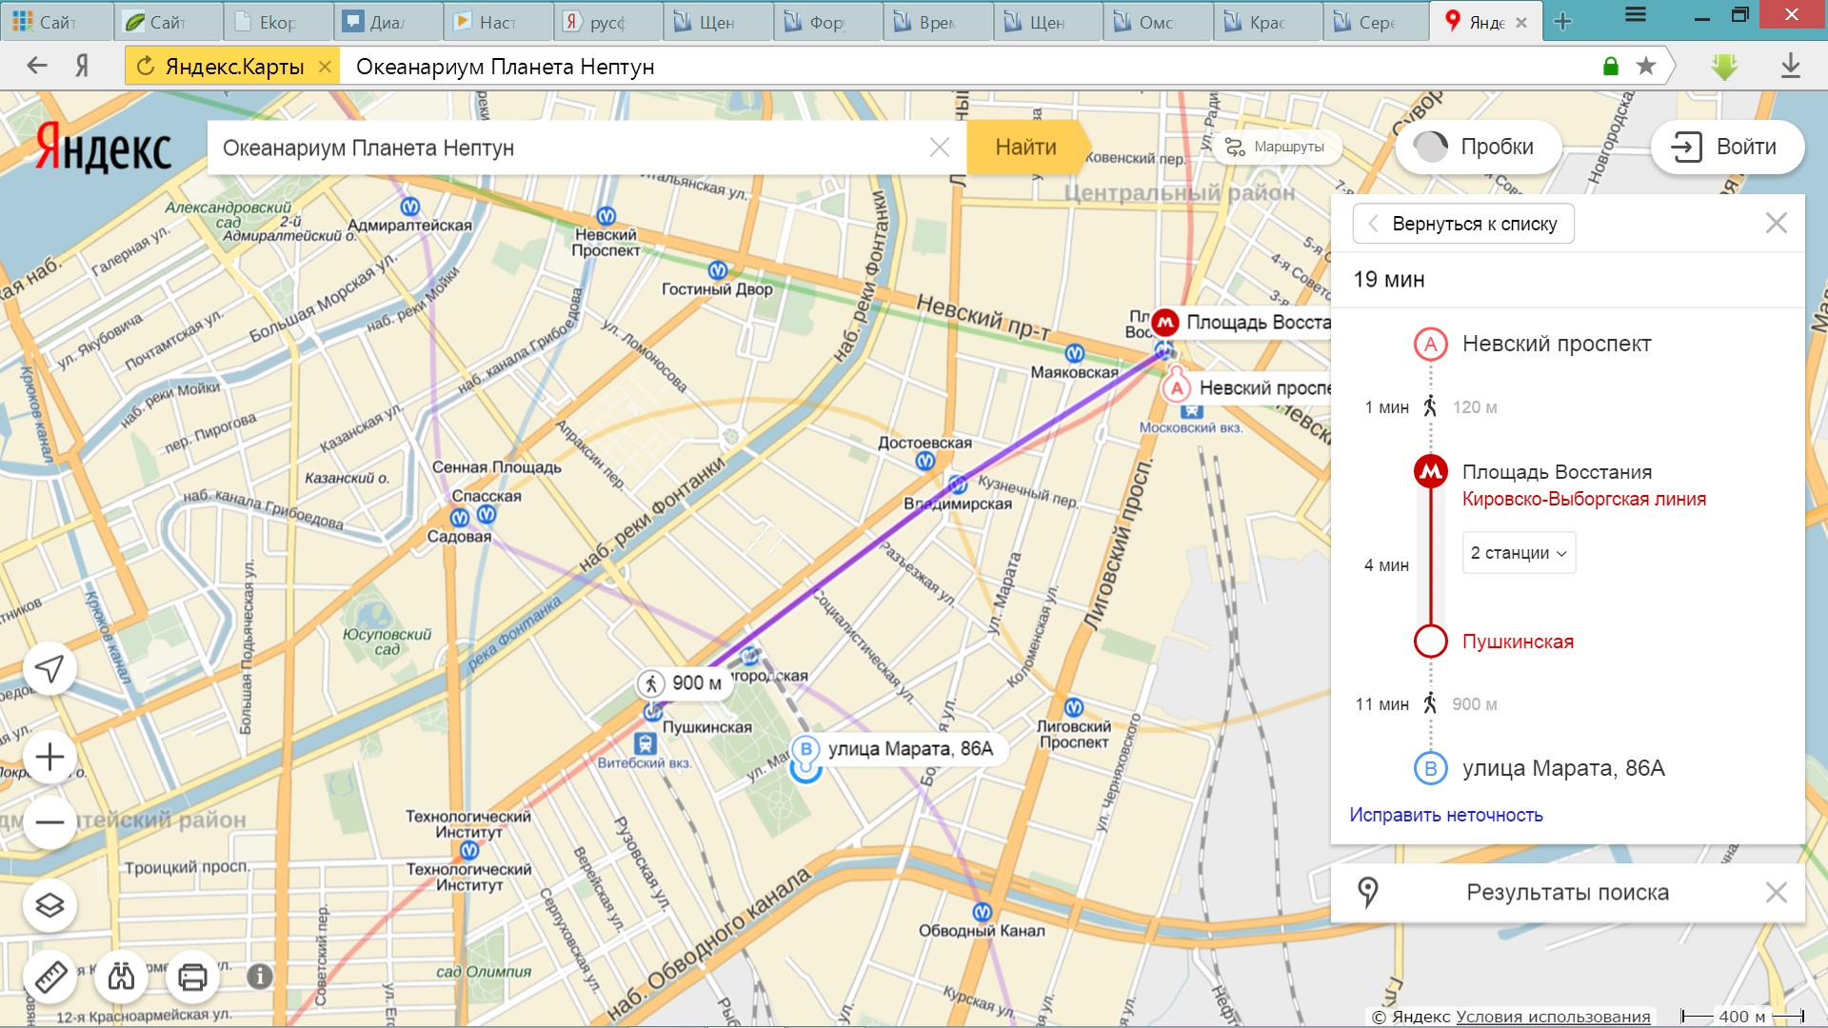Open the panorama binoculars icon
Viewport: 1828px width, 1028px height.
[x=121, y=977]
